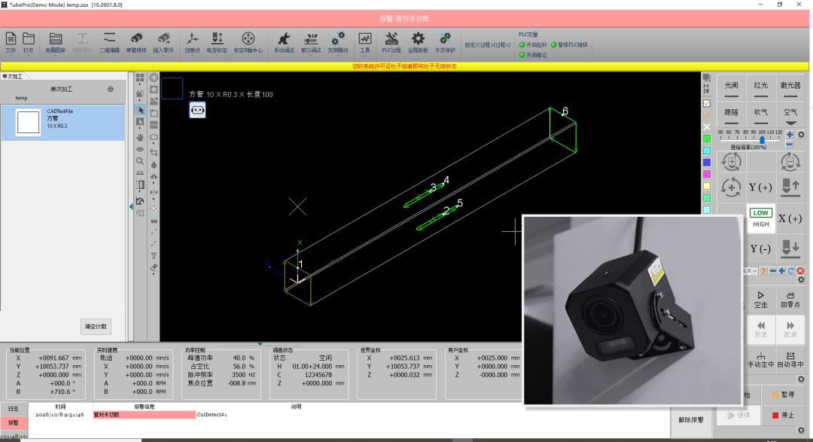813x442 pixels.
Task: Select the CADTestFile part thumbnail
Action: click(x=28, y=123)
